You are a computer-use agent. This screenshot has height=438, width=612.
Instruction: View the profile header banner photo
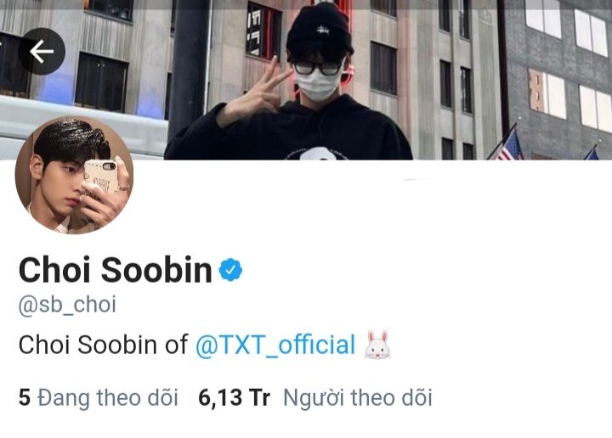tap(306, 80)
